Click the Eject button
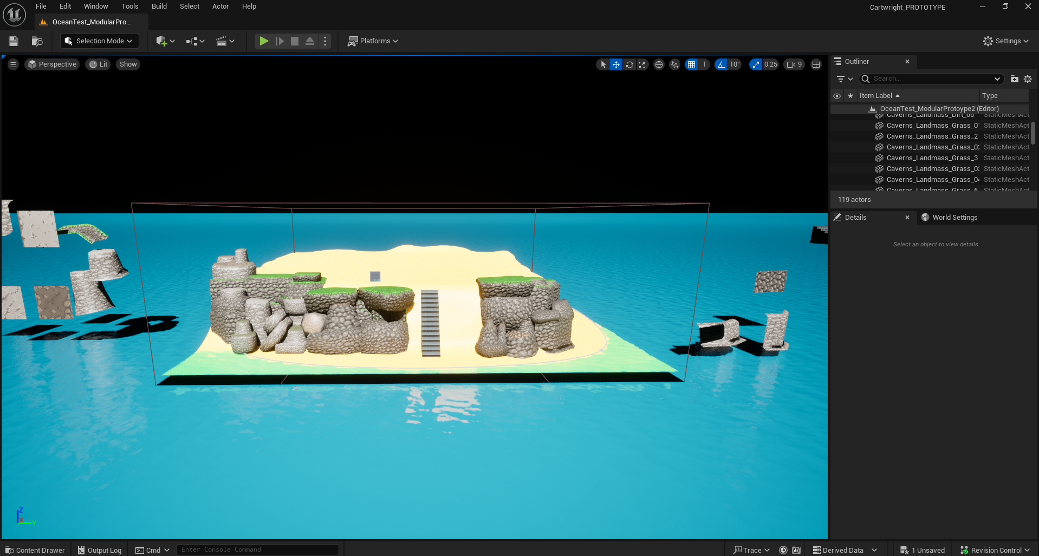 [x=310, y=41]
